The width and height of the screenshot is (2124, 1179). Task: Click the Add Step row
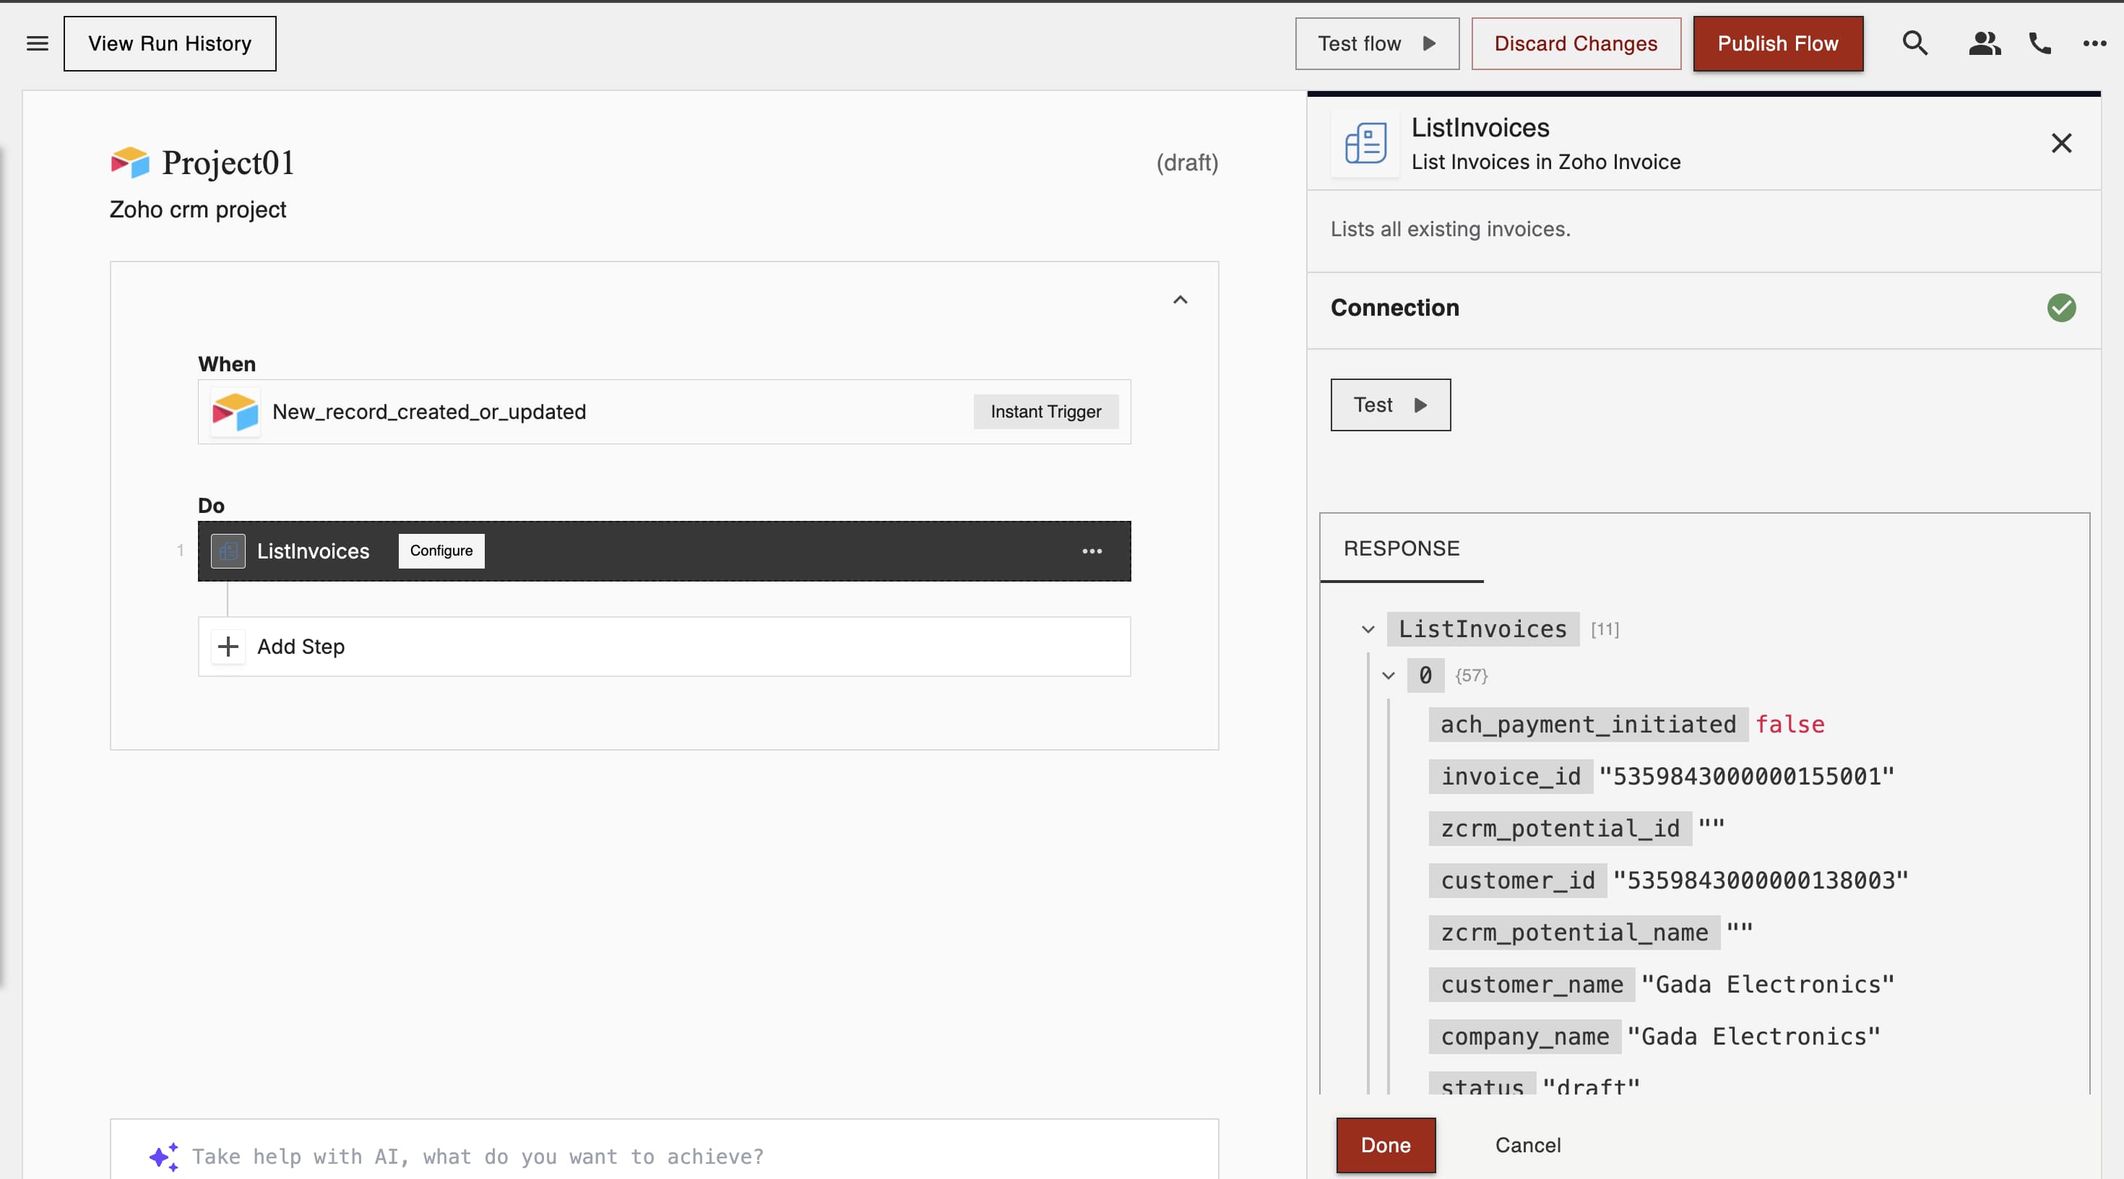click(664, 647)
